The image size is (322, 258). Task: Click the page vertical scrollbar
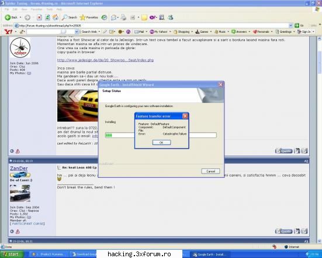[x=320, y=140]
